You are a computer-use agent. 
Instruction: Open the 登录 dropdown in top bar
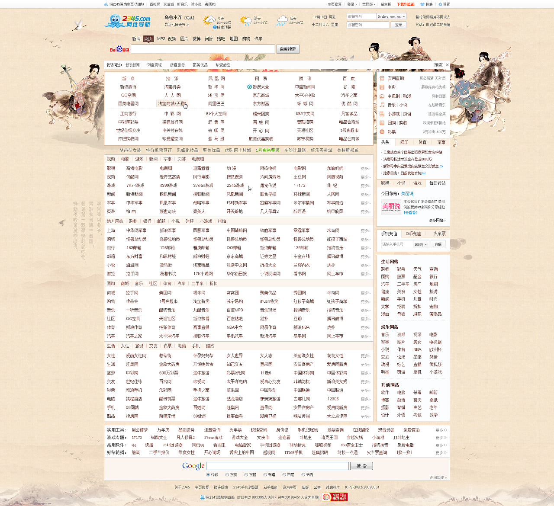click(352, 4)
